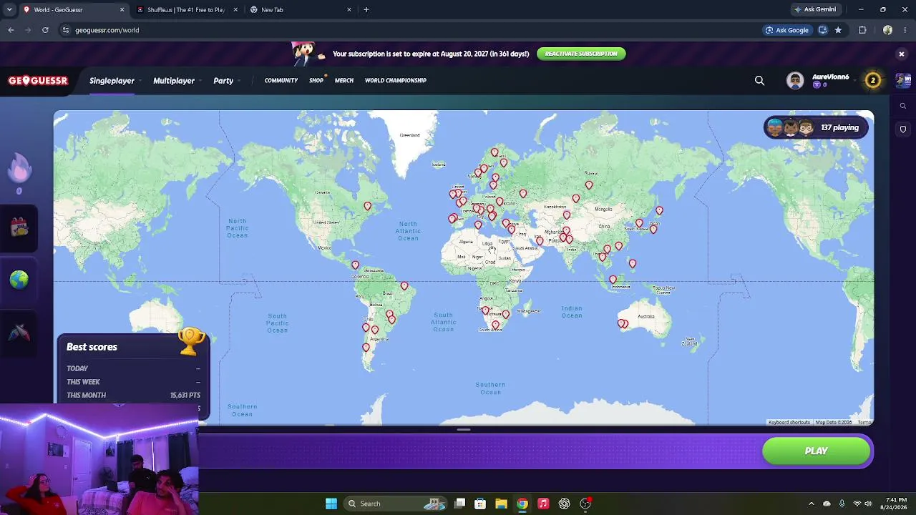Open the GeoGuessr site search magnifier
The width and height of the screenshot is (916, 515).
(759, 81)
